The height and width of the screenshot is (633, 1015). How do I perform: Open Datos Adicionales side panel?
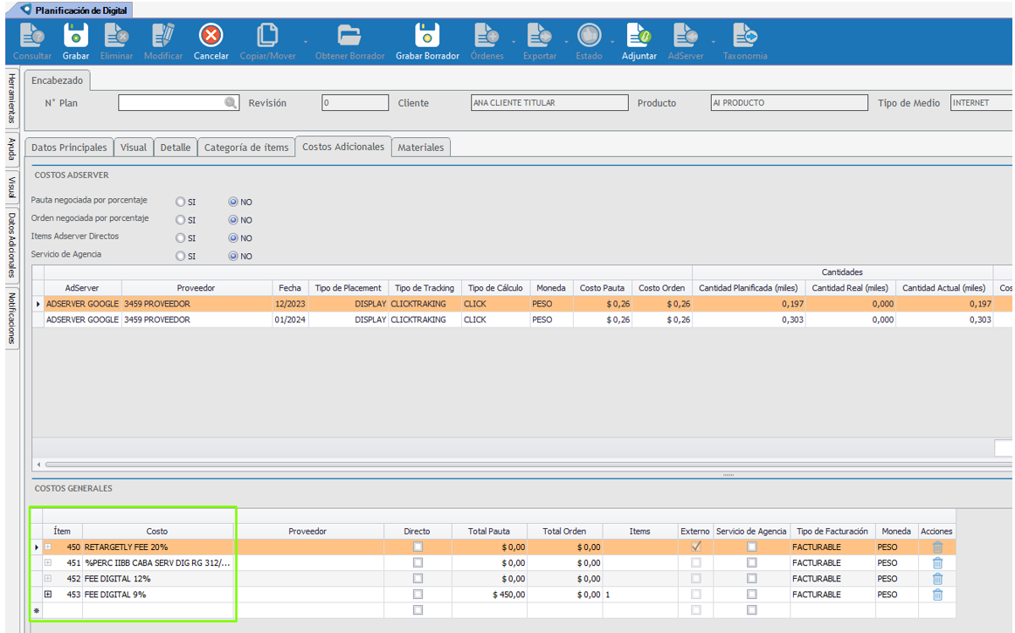click(x=11, y=245)
